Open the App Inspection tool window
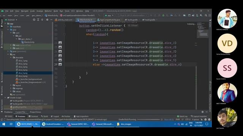 point(81,116)
